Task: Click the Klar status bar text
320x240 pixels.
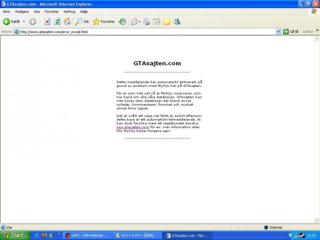Action: pos(10,228)
